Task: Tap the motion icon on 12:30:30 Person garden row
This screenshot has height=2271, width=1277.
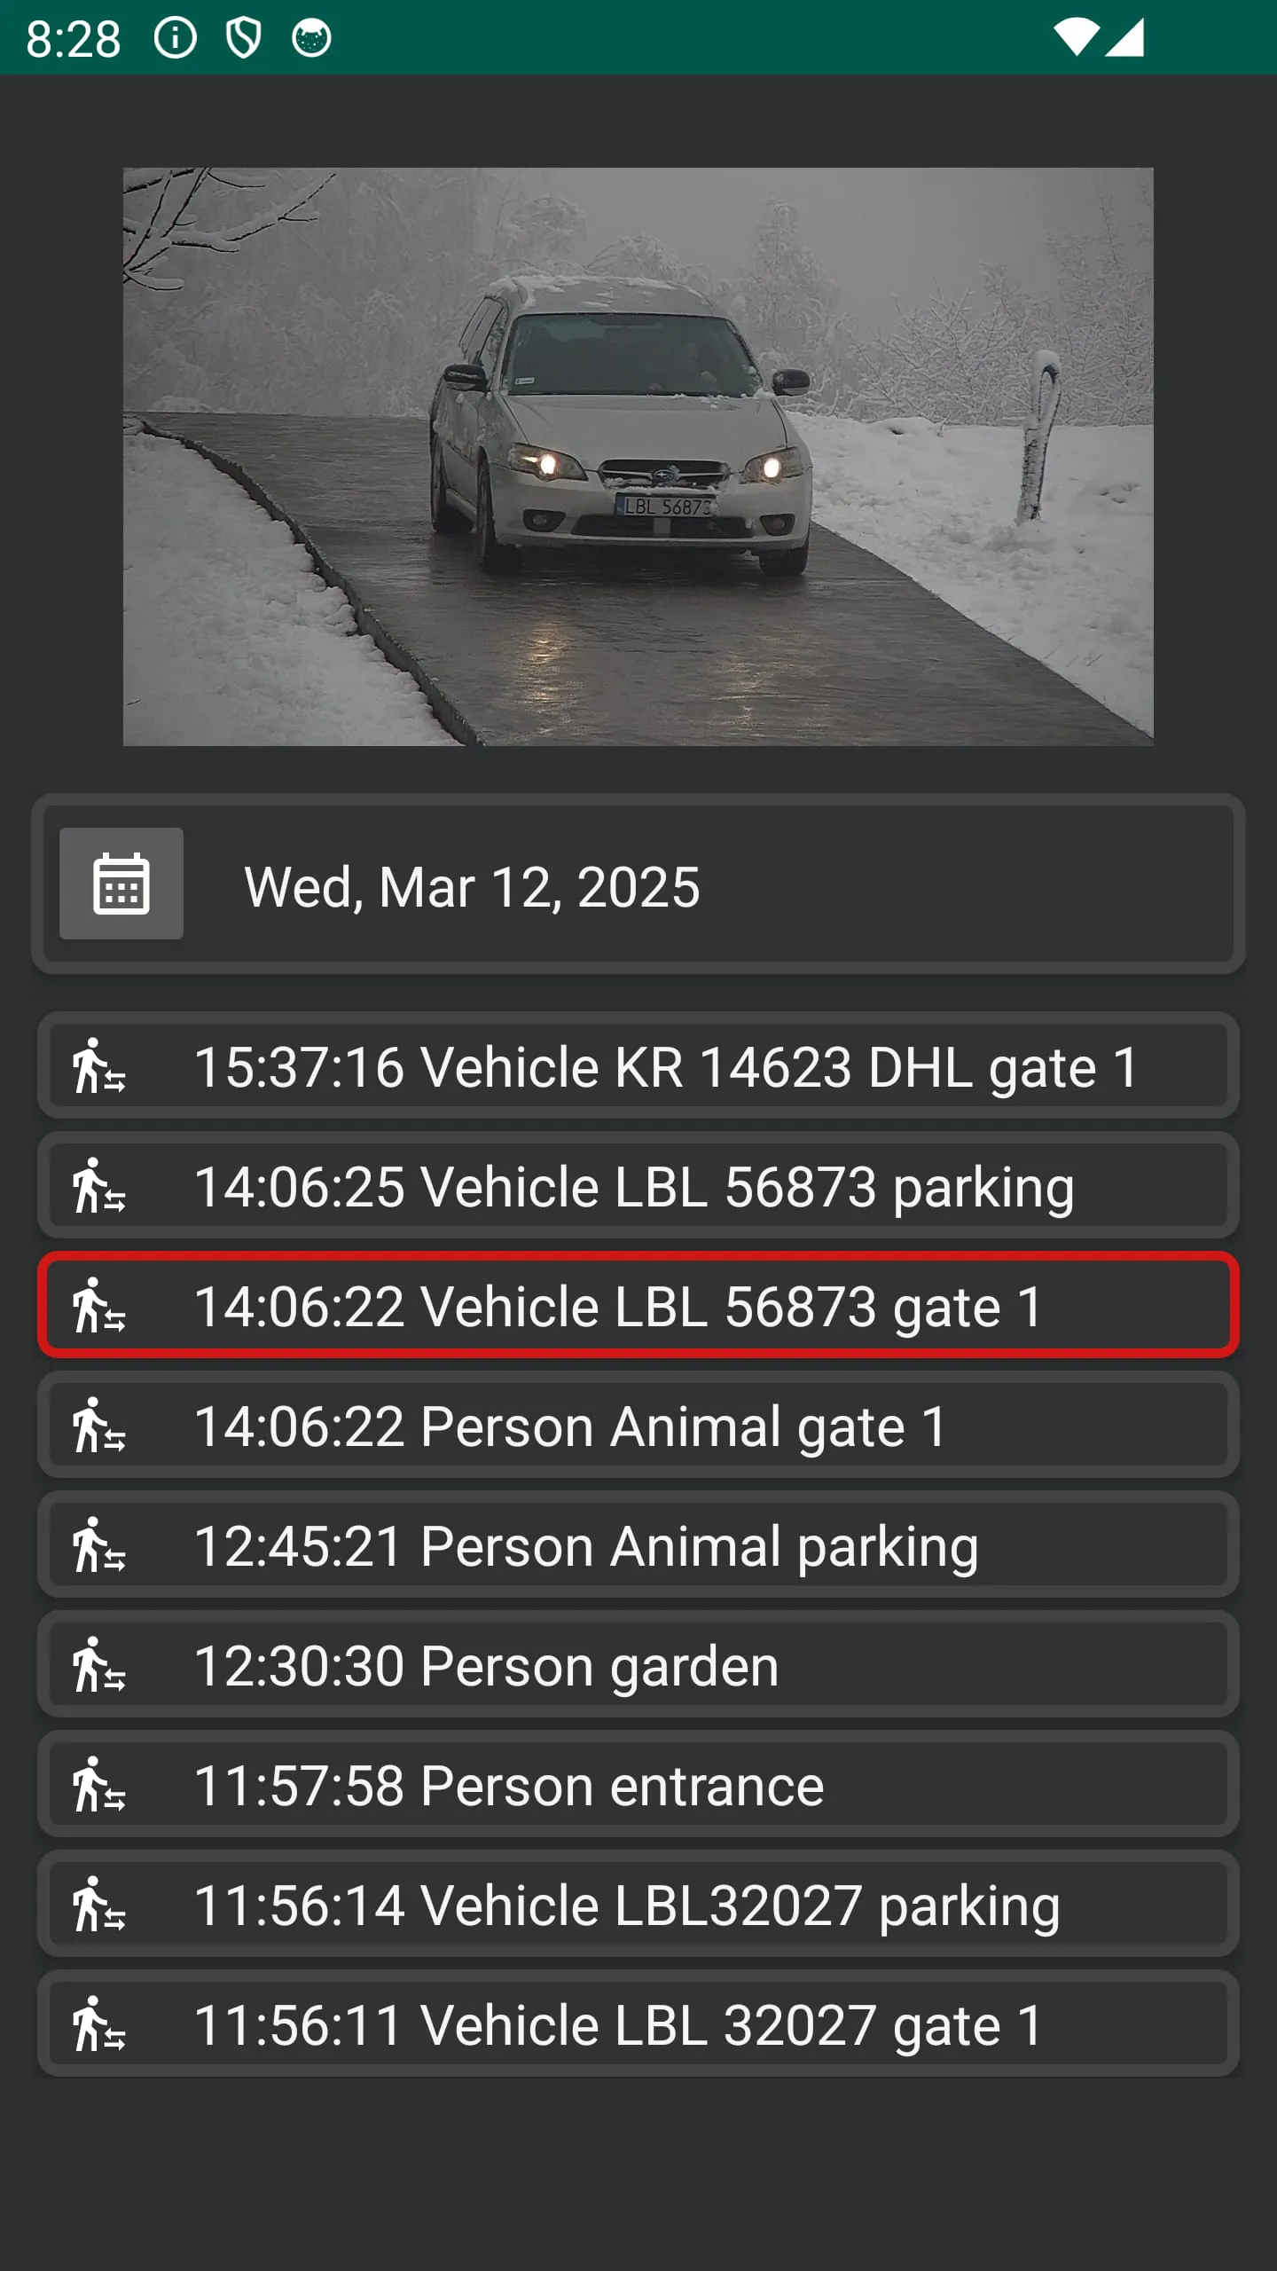Action: point(100,1665)
